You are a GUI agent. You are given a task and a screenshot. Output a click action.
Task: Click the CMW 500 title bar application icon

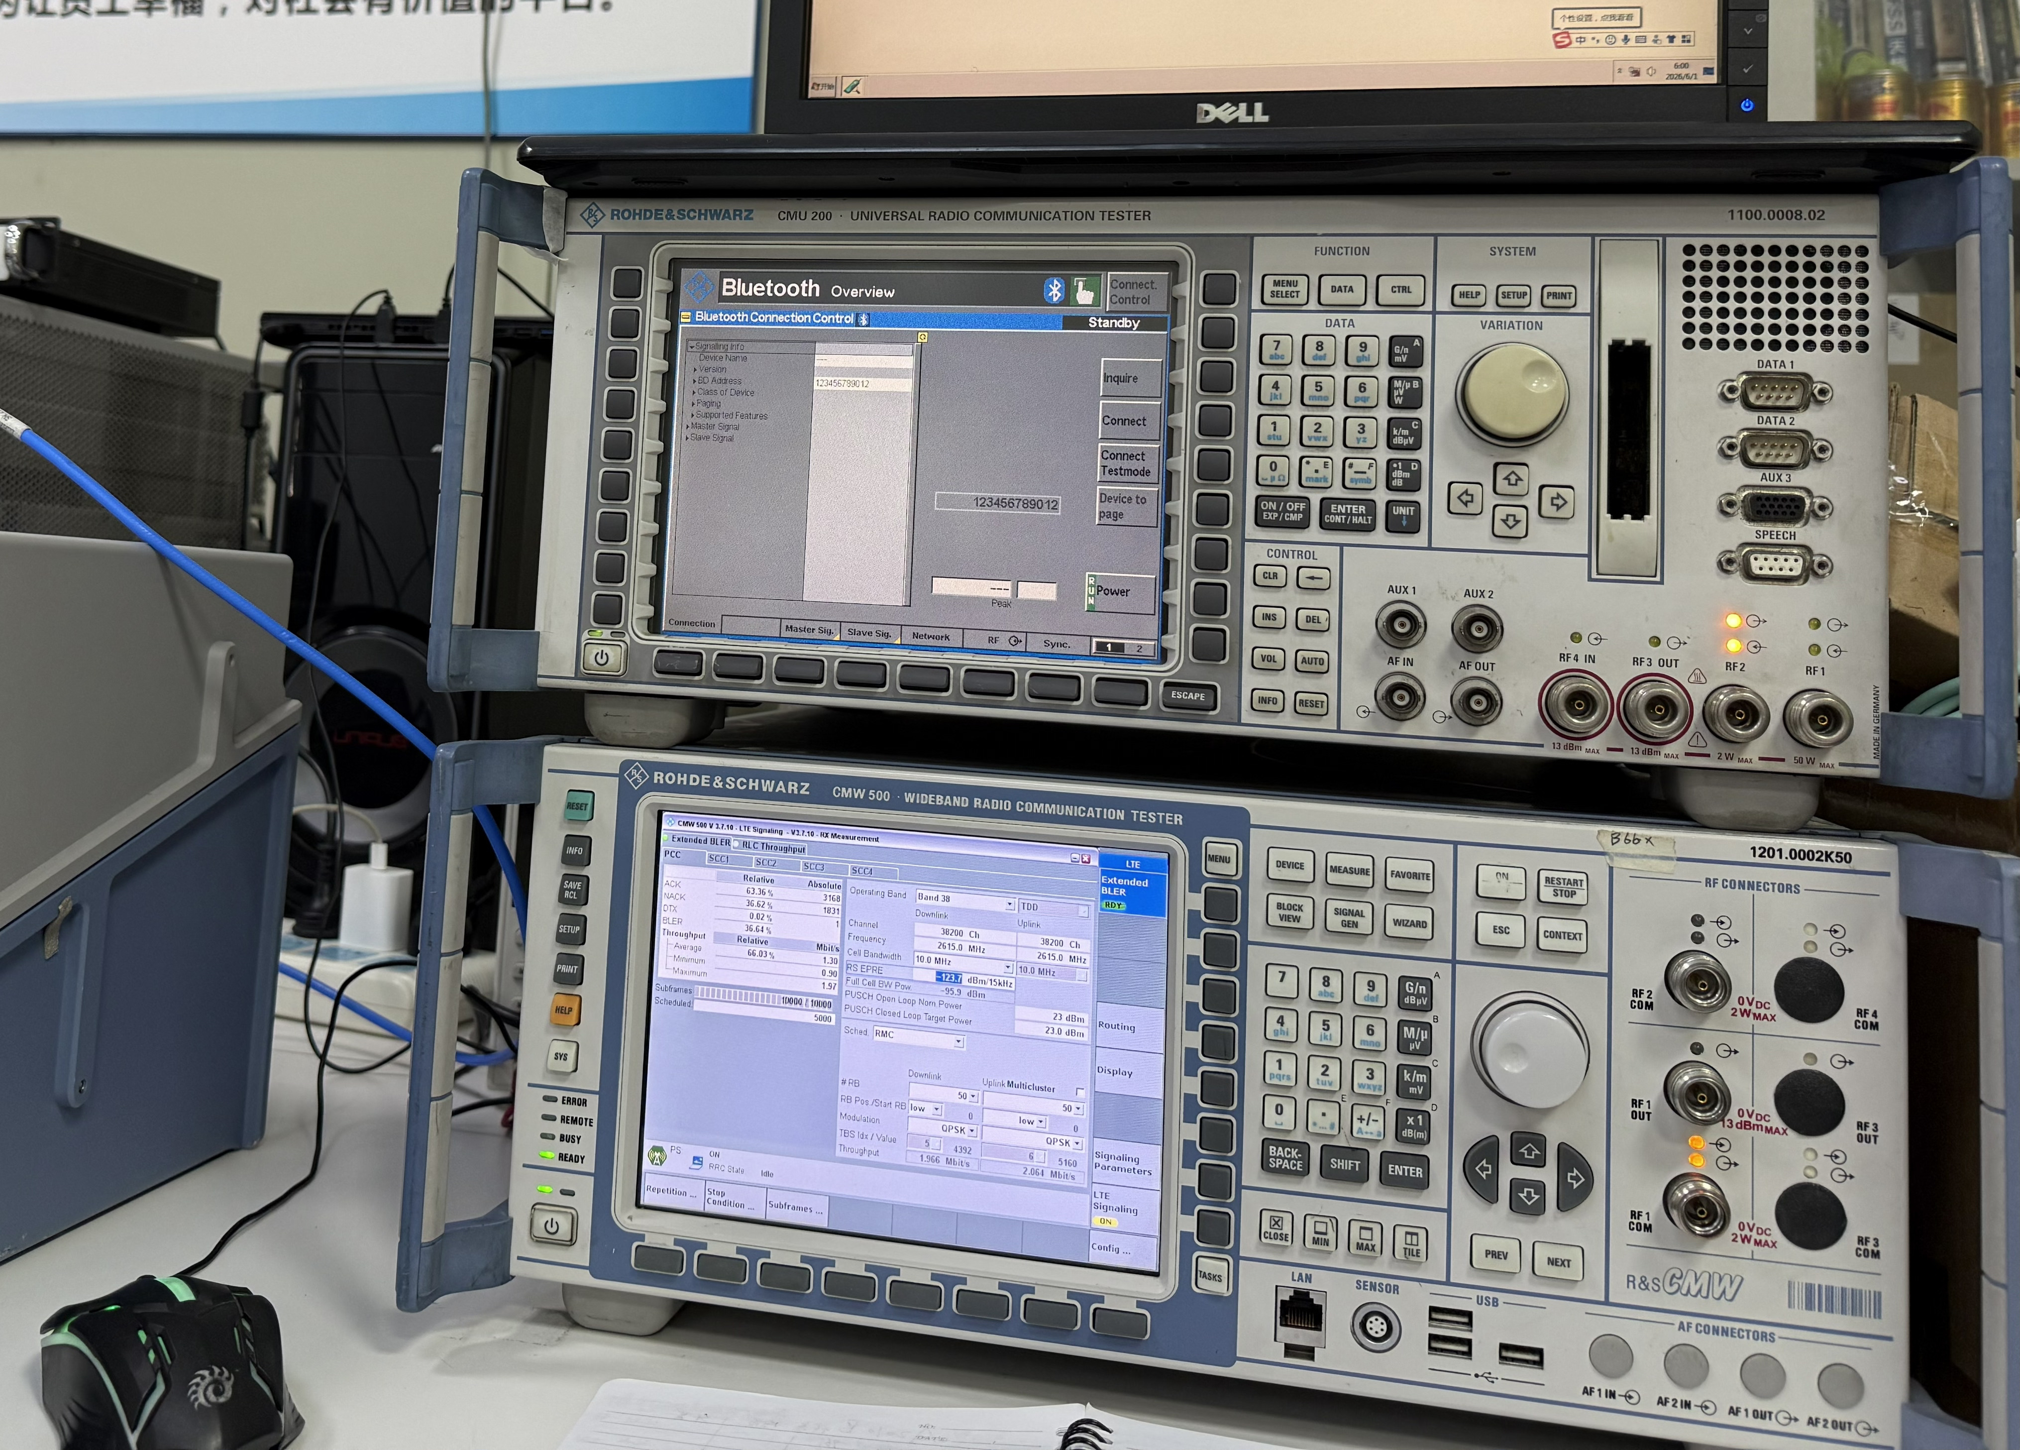click(670, 822)
